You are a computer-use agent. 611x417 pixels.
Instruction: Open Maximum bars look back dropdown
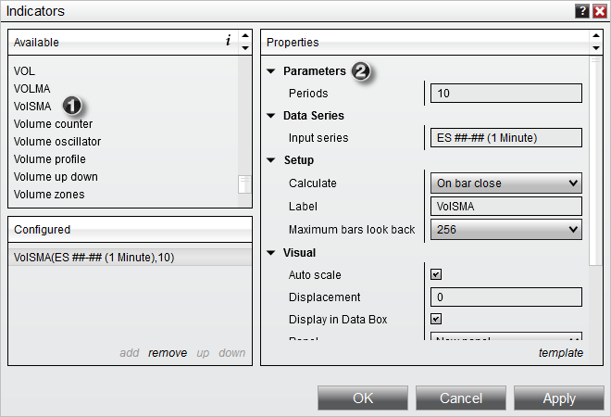click(505, 230)
